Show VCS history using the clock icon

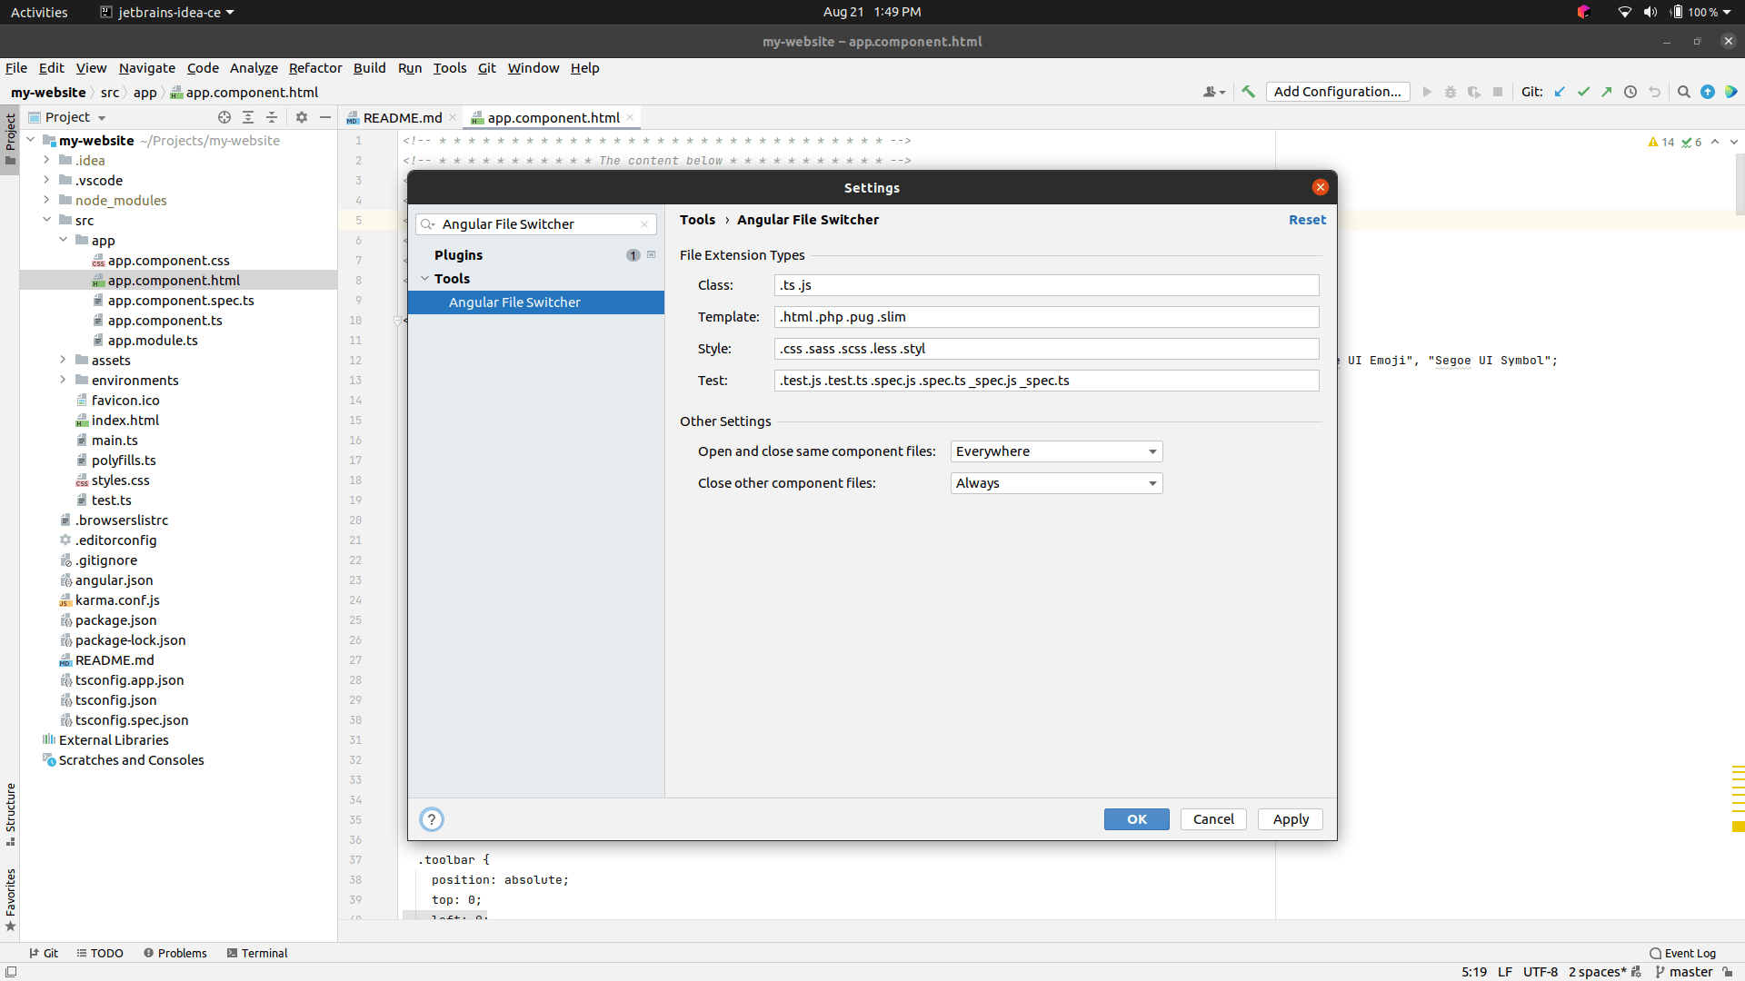click(1630, 92)
